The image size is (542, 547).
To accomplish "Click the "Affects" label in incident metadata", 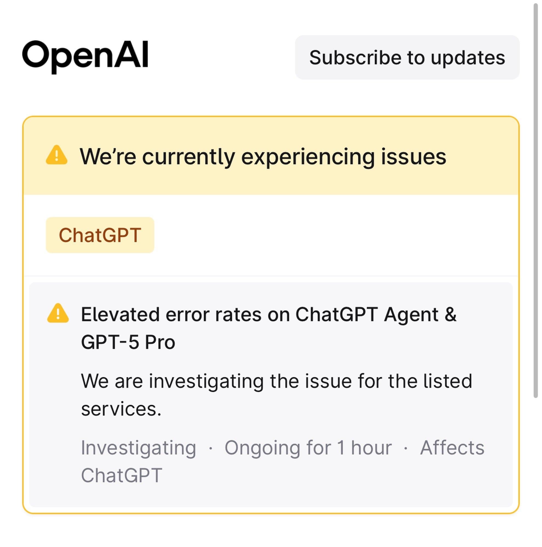I will [452, 448].
